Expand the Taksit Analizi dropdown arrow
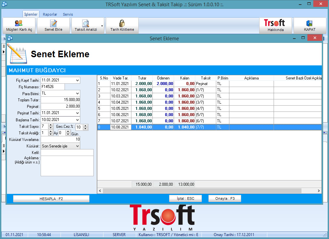This screenshot has width=329, height=239. (102, 26)
